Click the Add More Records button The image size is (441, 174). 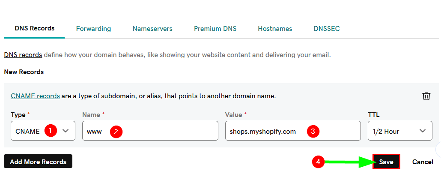point(38,162)
